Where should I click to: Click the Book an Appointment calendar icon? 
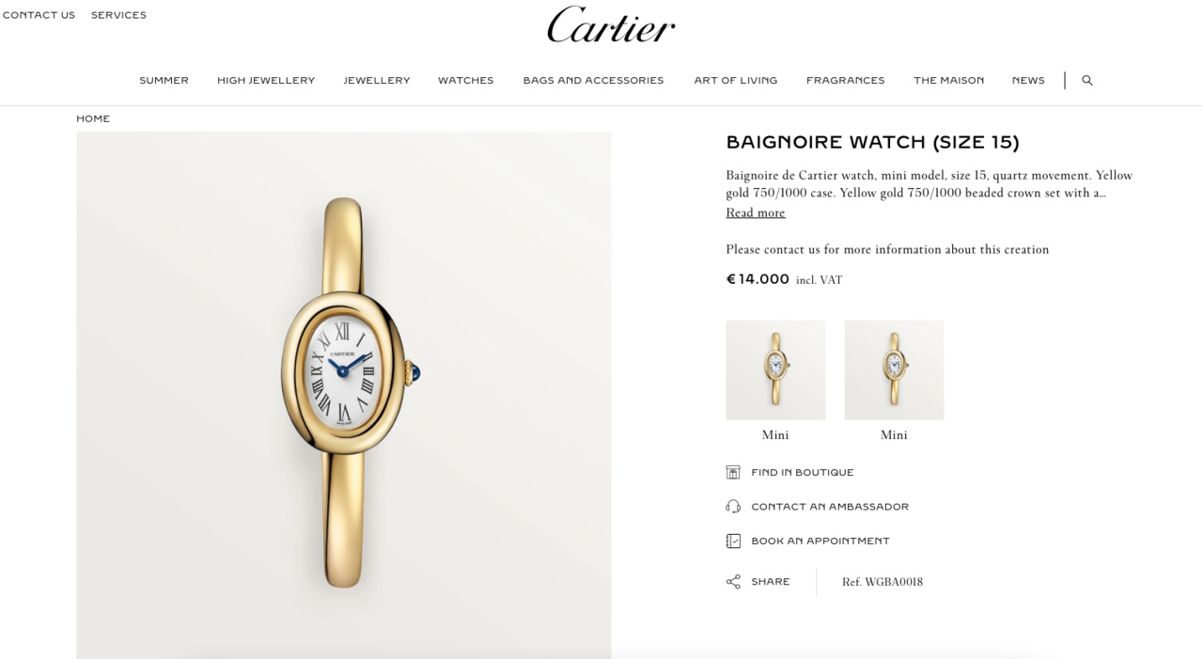733,541
